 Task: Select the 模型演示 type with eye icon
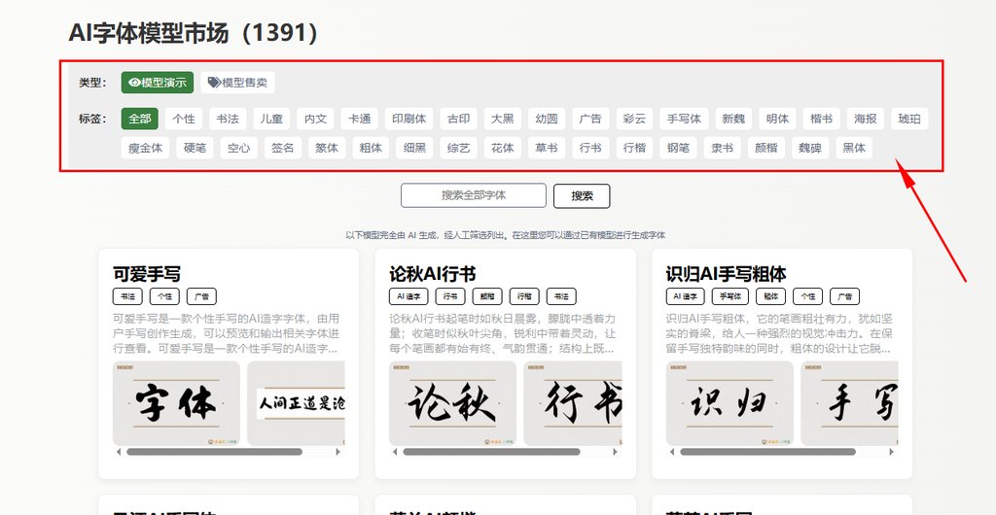click(x=158, y=83)
